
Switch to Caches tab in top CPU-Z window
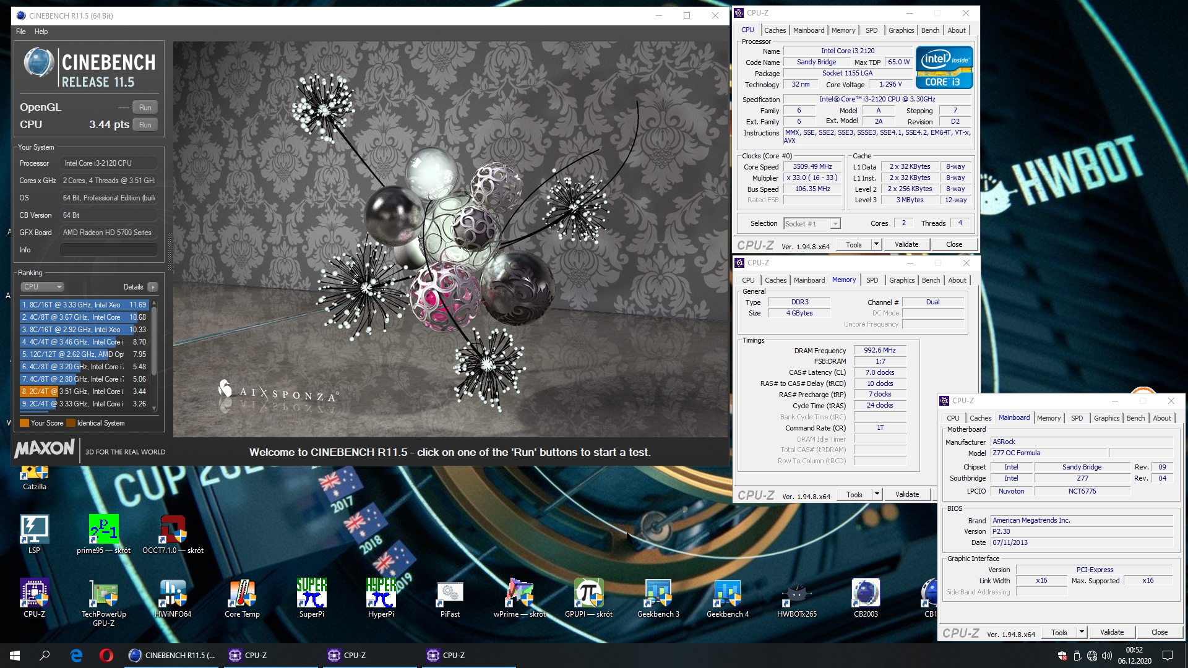775,30
